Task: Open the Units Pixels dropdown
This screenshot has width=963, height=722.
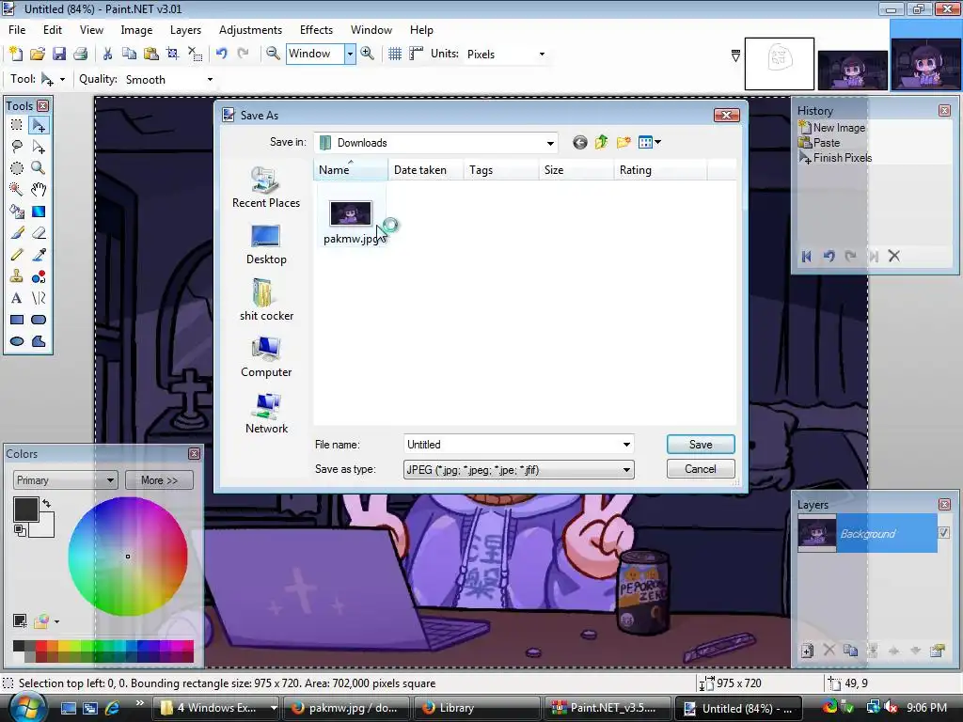Action: [x=542, y=54]
